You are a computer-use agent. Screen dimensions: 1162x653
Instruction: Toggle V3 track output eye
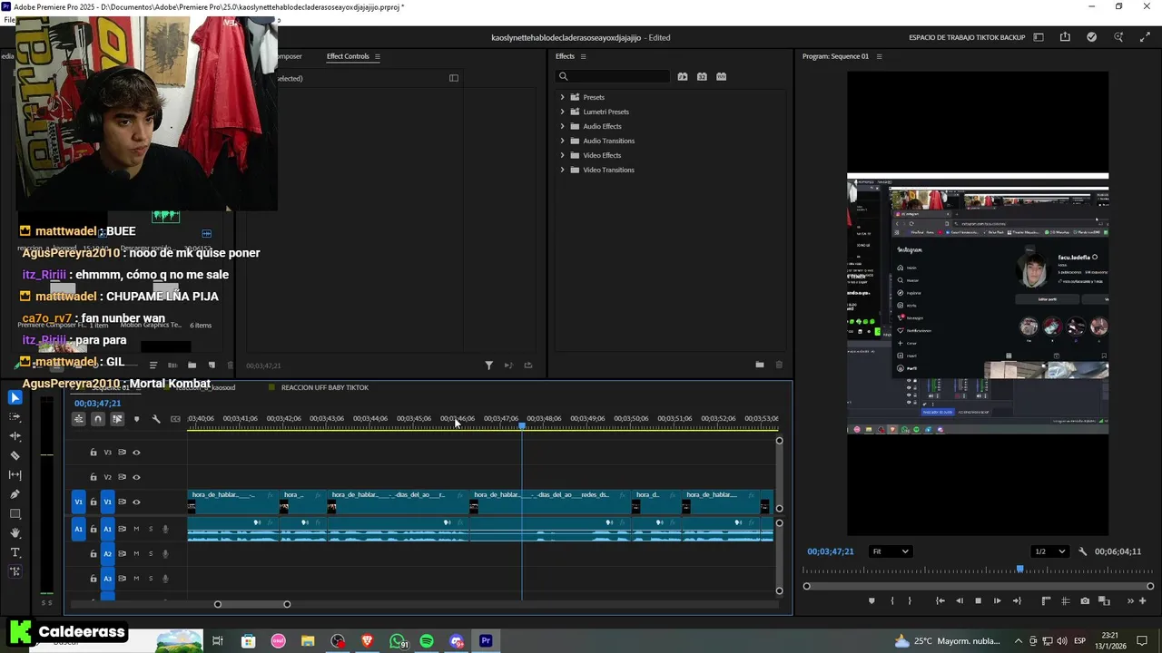point(136,453)
